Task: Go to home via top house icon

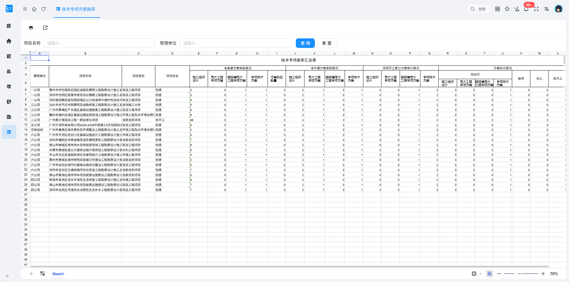Action: click(x=34, y=9)
